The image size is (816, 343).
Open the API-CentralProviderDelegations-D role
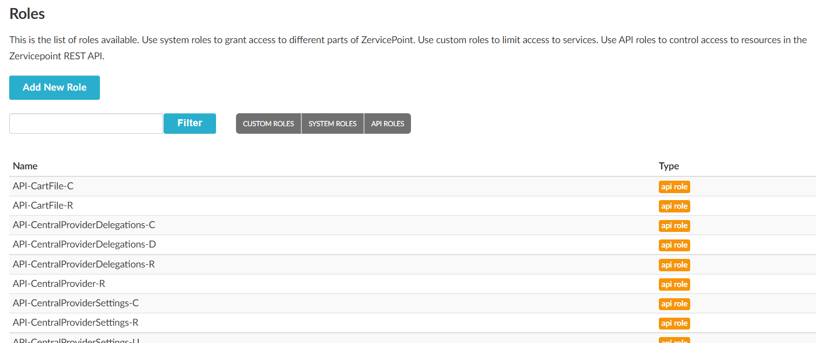click(84, 244)
